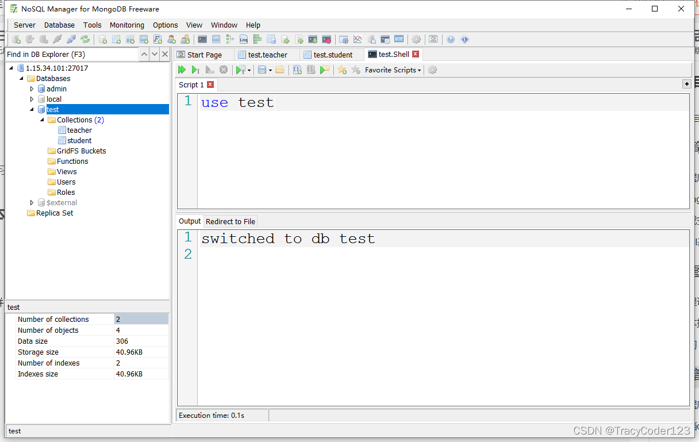Screen dimensions: 699x442
Task: Click the HTTP icon in main toolbar
Action: coord(399,40)
